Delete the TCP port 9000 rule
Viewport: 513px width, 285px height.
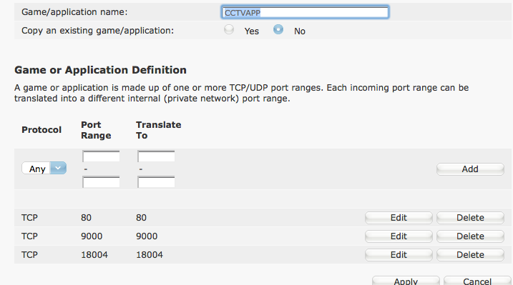click(470, 236)
